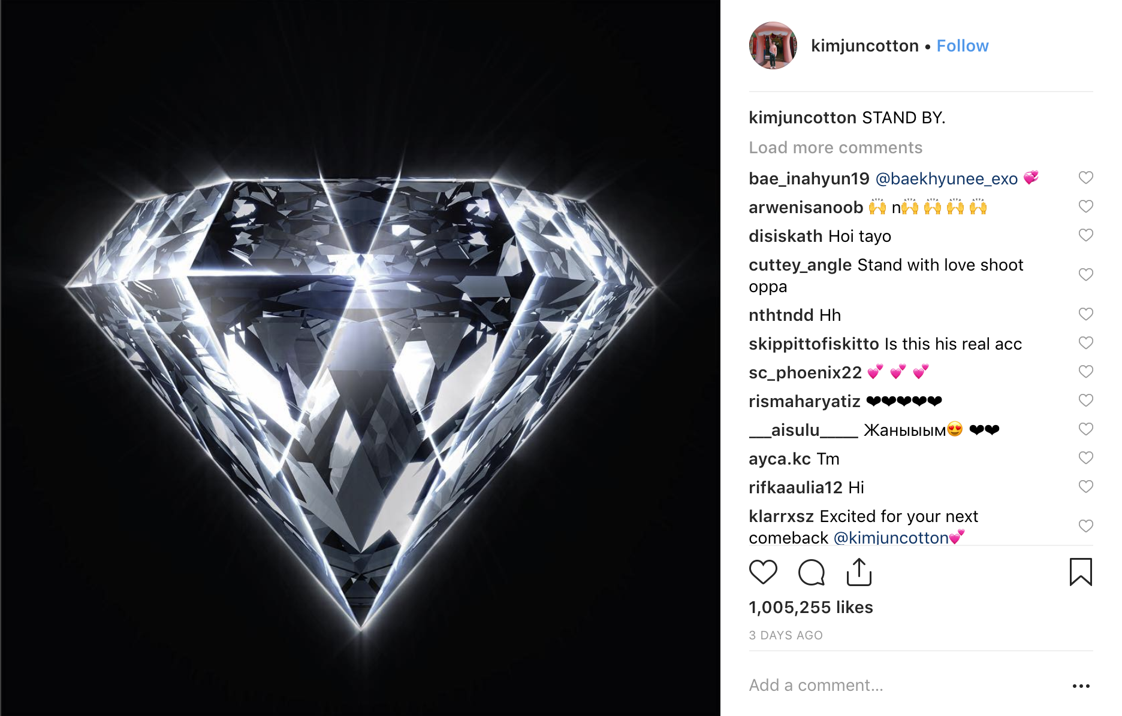Like the arwenisanoob comment
Screen dimensions: 1122x716
[x=1085, y=207]
